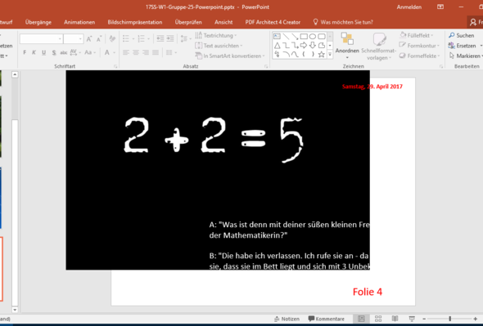This screenshot has width=483, height=326.
Task: Toggle underline (U) formatting
Action: coord(43,52)
